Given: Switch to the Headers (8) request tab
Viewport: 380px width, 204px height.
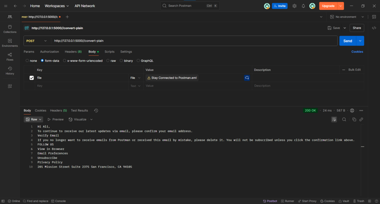Looking at the screenshot, I should 73,52.
